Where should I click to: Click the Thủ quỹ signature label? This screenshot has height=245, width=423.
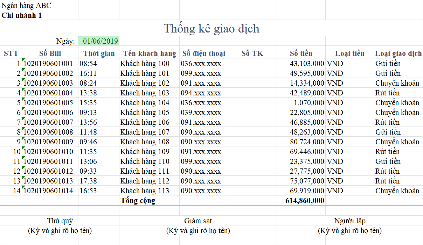pos(60,221)
